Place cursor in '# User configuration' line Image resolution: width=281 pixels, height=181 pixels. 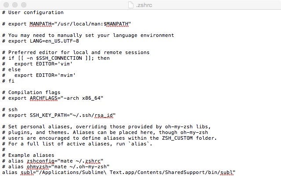[33, 12]
